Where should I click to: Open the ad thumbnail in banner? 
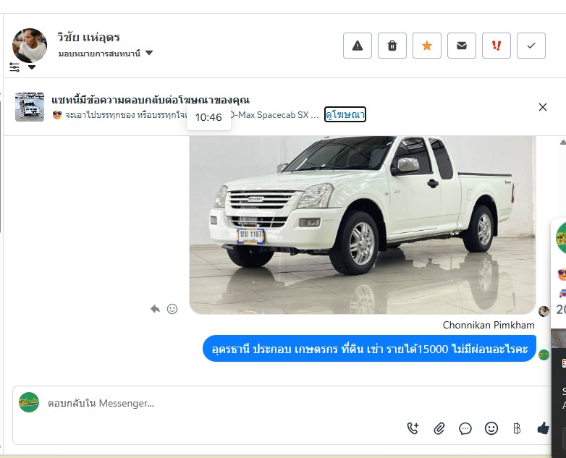click(30, 107)
